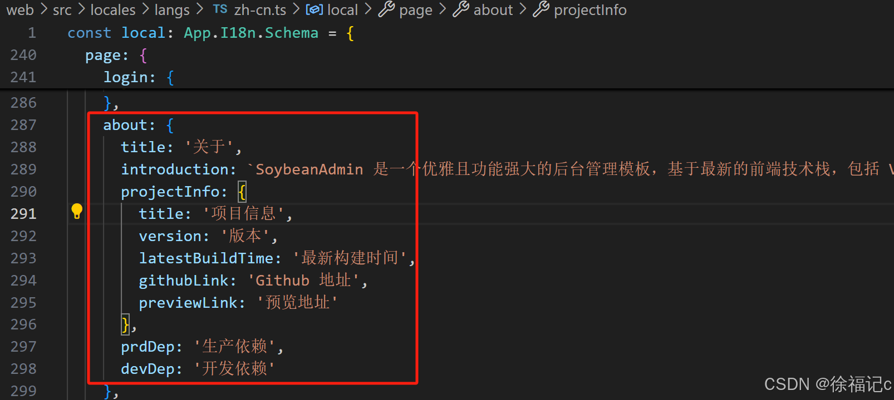This screenshot has height=400, width=894.
Task: Click the string '最新构建时间'
Action: (x=350, y=258)
